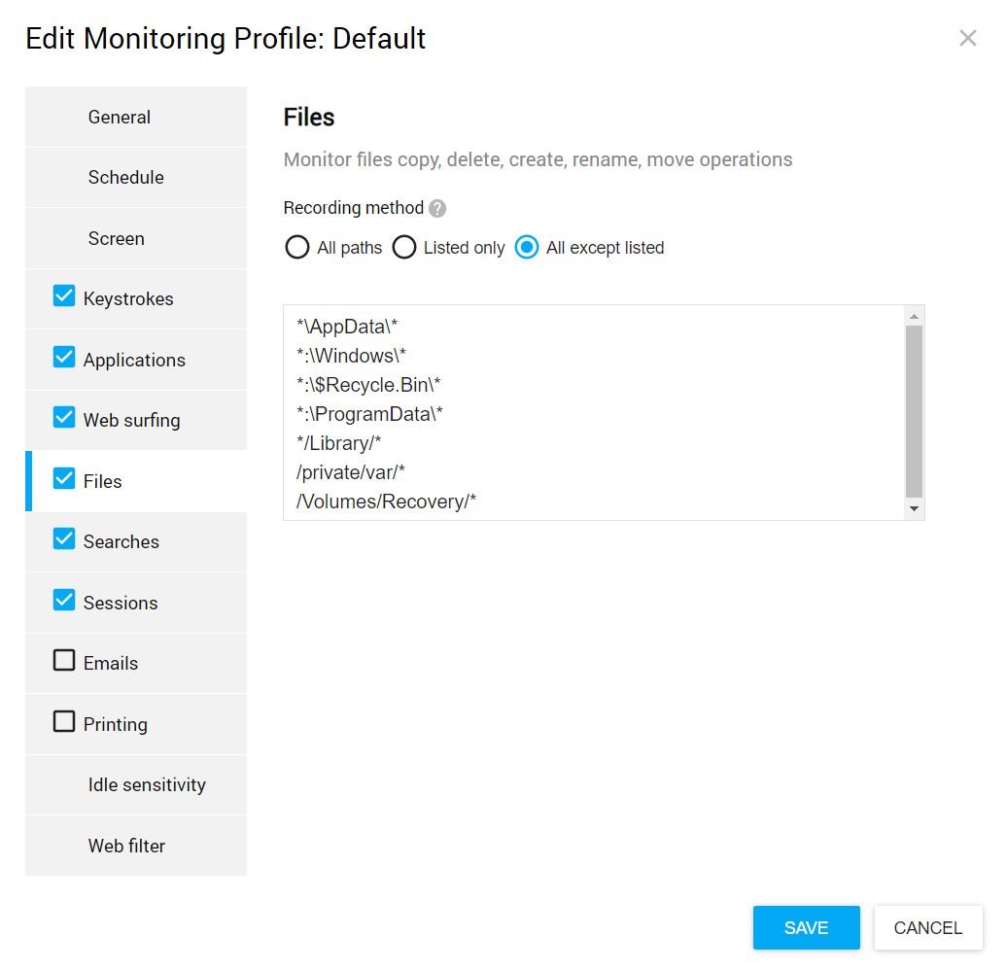
Task: Enable the Printing checkbox
Action: 64,722
